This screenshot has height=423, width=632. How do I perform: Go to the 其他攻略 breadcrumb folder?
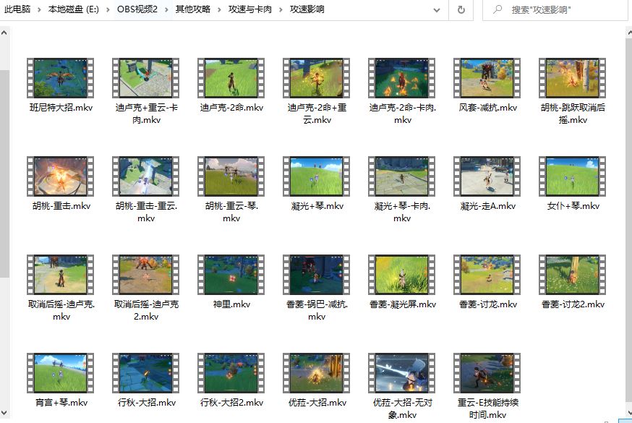coord(192,9)
